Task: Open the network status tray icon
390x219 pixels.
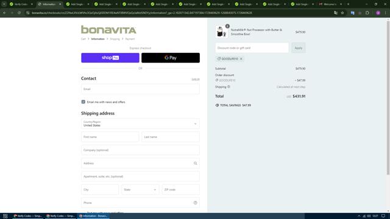Action: coord(364,216)
